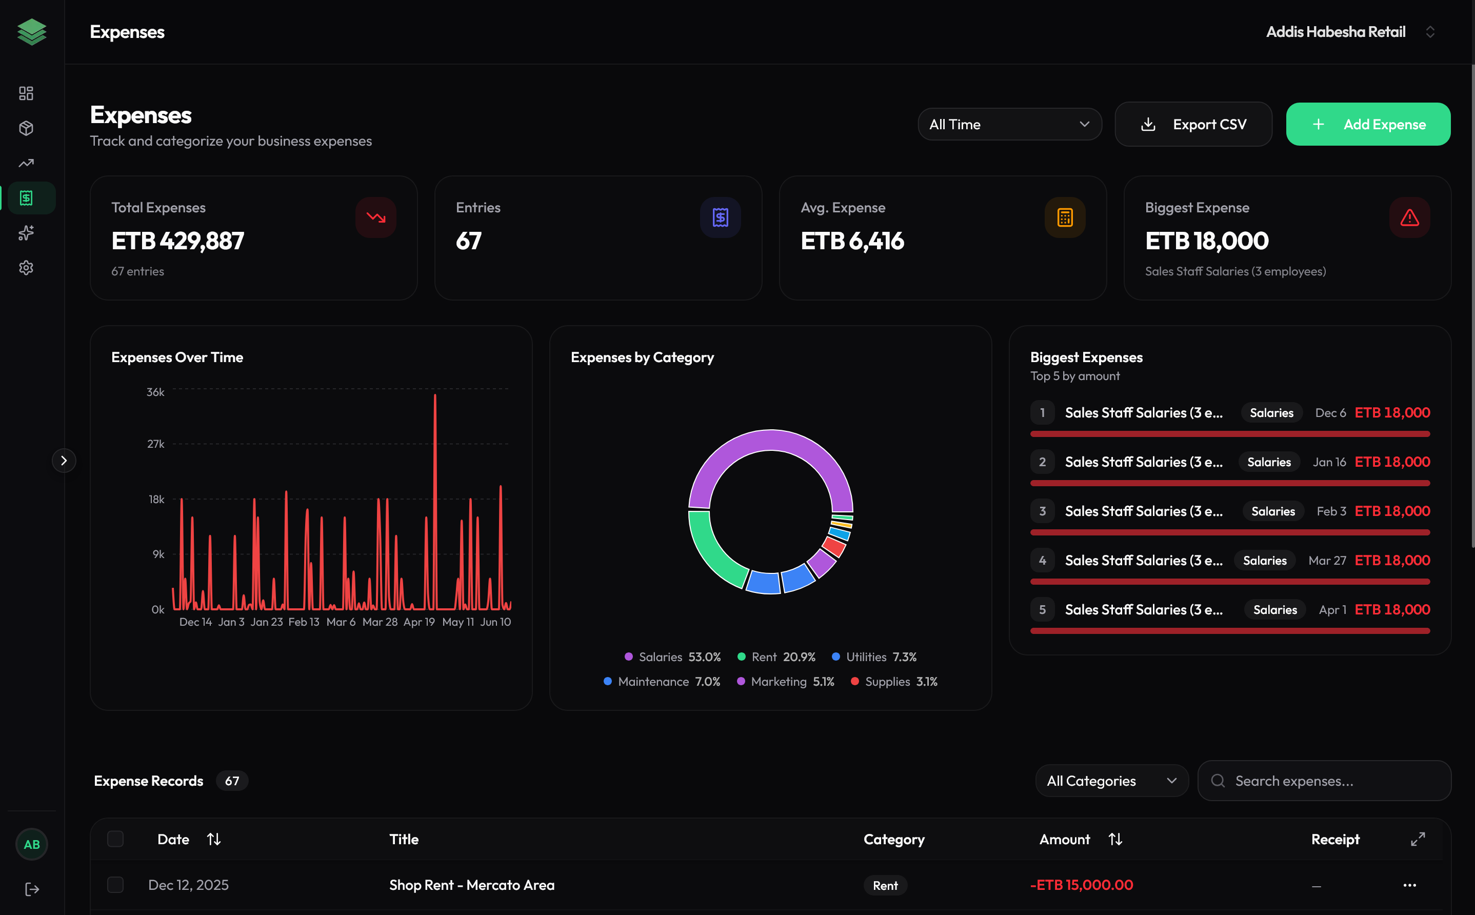Click the Rent legend green dot

coord(741,657)
